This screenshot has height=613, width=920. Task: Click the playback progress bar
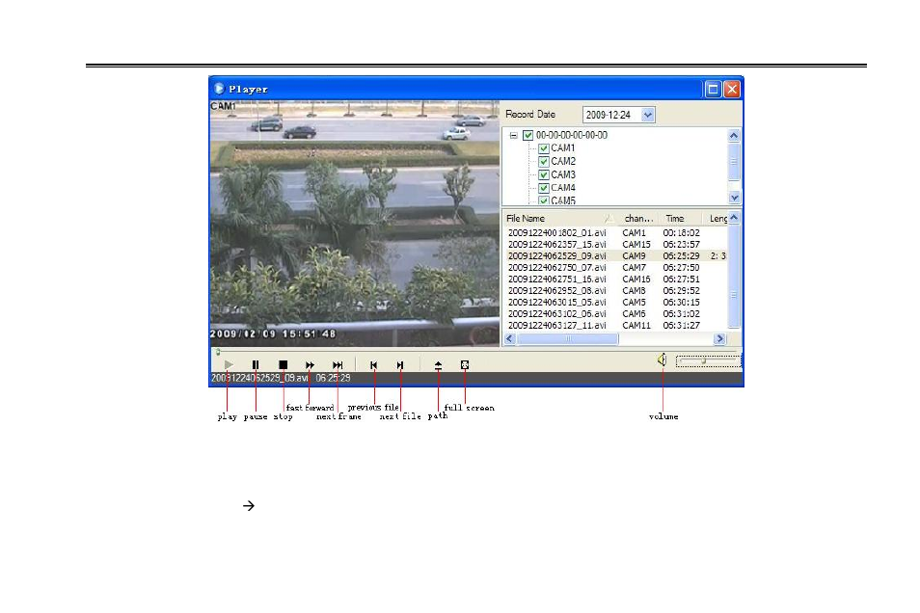pyautogui.click(x=475, y=352)
